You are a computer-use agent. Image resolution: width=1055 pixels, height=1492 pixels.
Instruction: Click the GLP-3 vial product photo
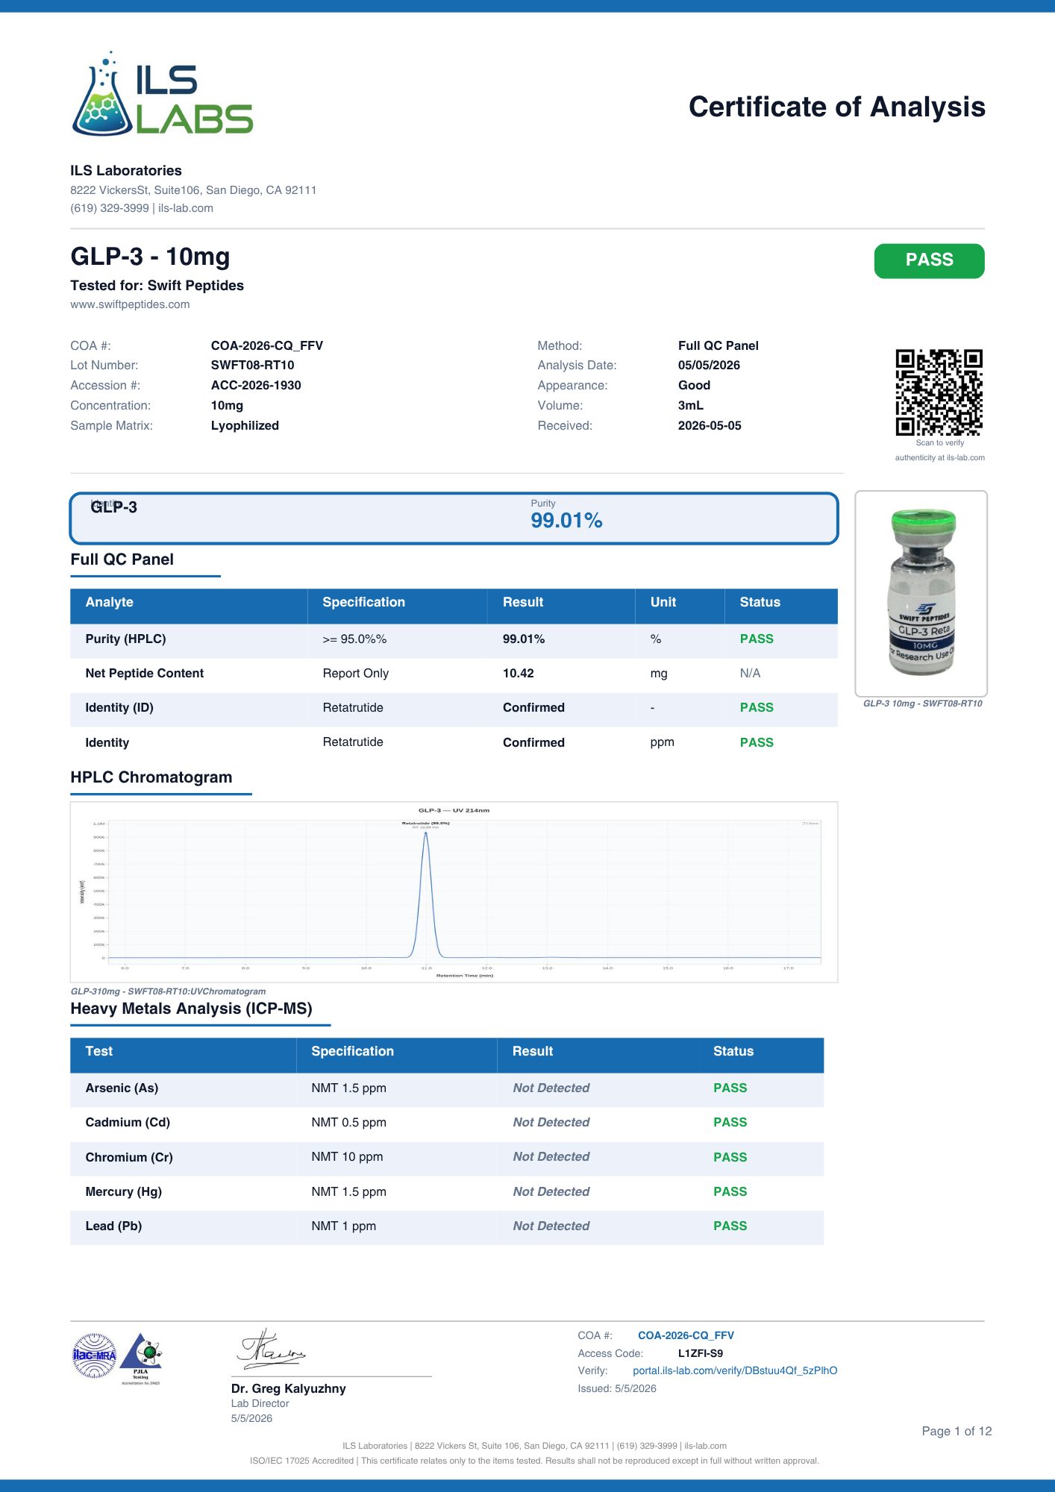[x=921, y=593]
